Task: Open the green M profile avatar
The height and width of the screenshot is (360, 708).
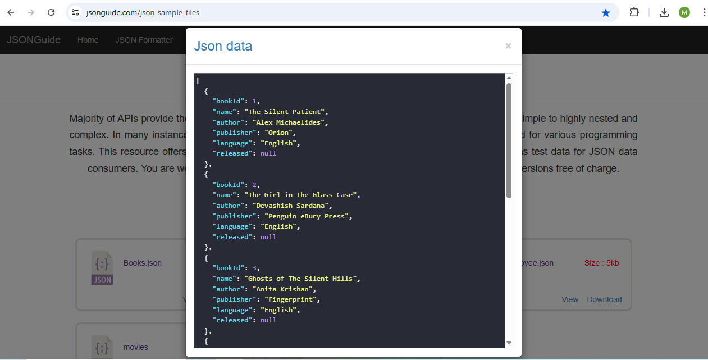Action: click(684, 12)
